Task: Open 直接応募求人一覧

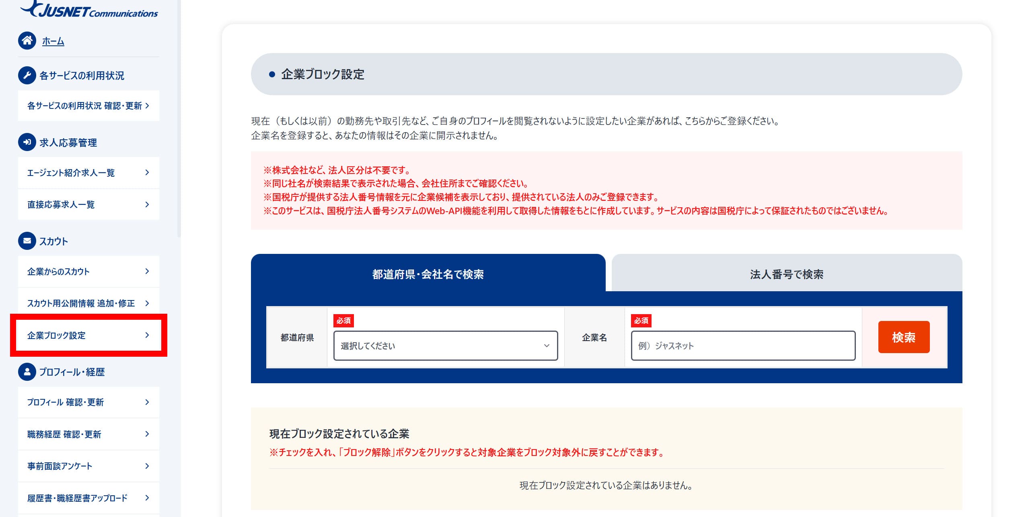Action: coord(88,204)
